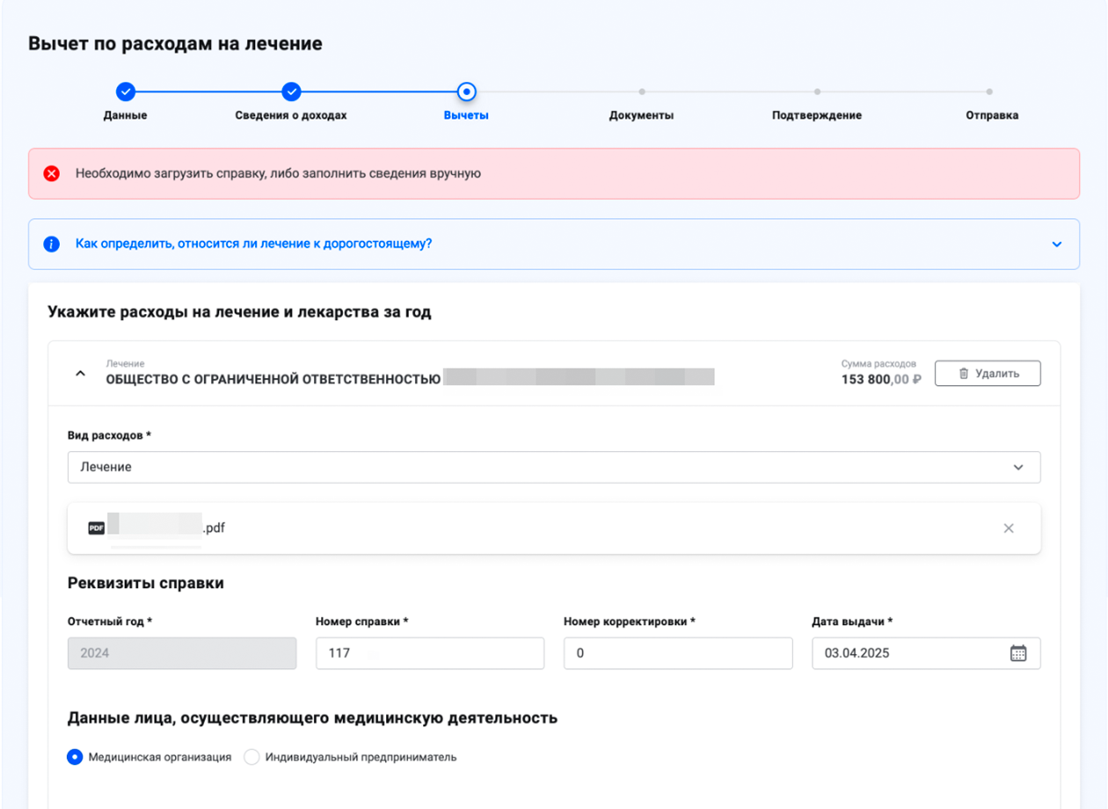1108x809 pixels.
Task: Collapse the Лечение expense section chevron
Action: coord(80,374)
